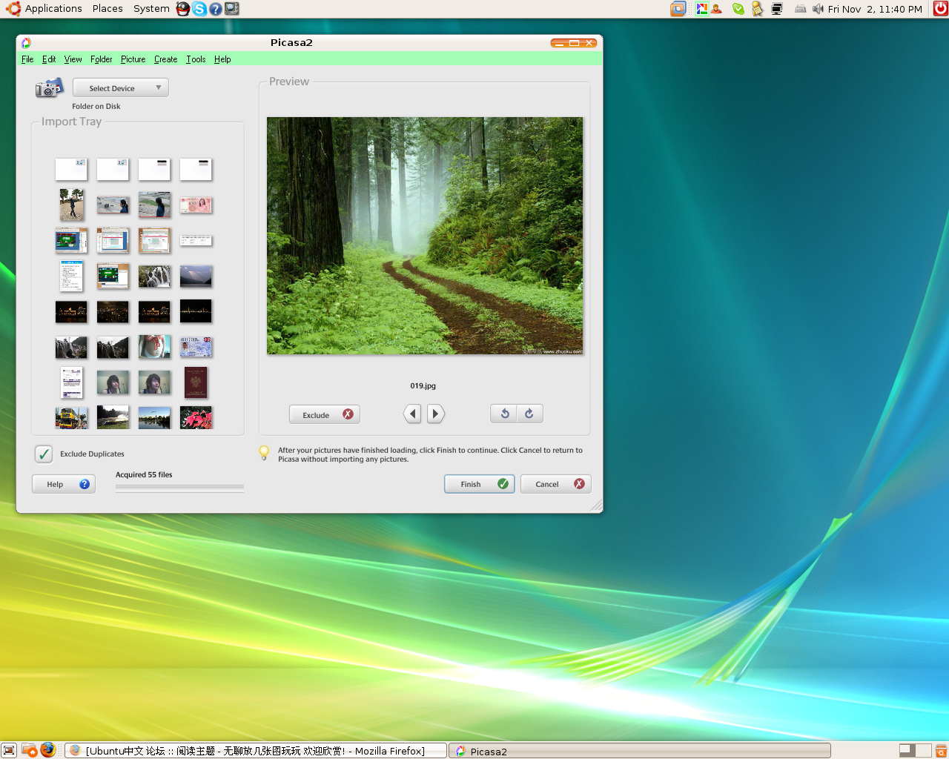Click the user buddy tray icon
Viewport: 949px width, 759px height.
pos(716,9)
